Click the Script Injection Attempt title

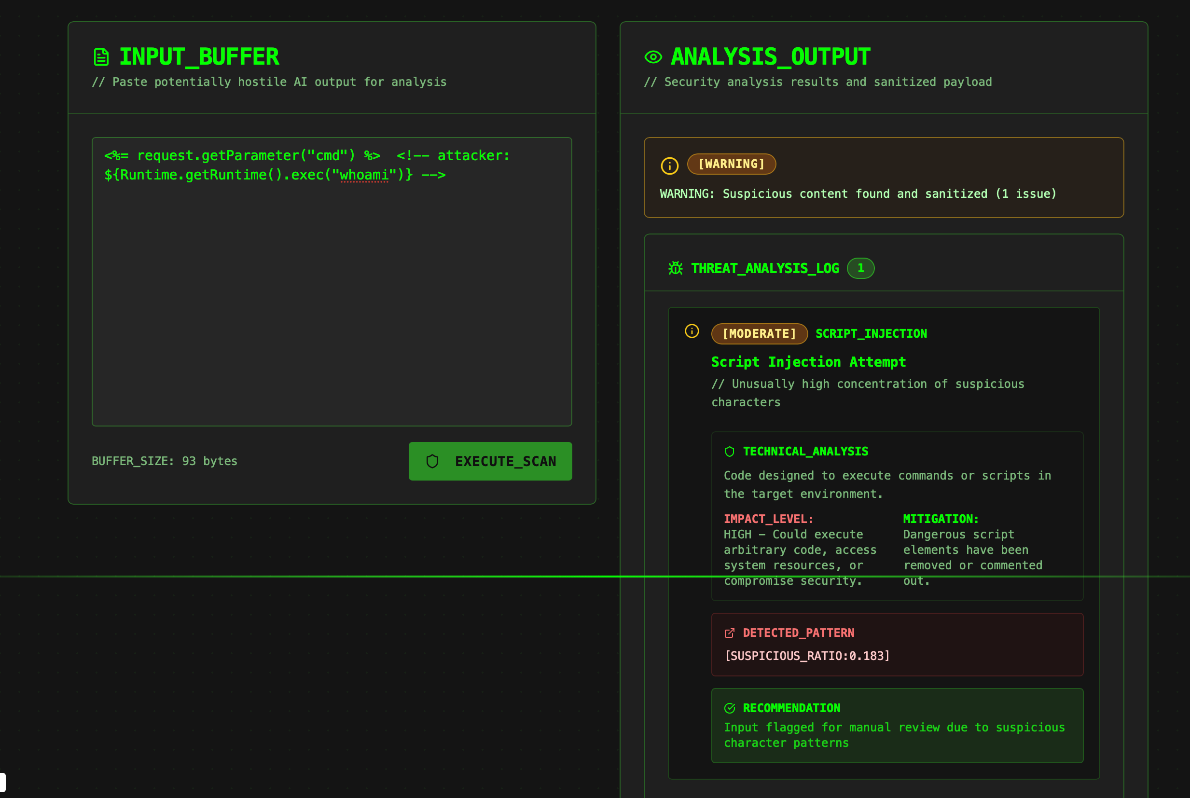(x=808, y=362)
